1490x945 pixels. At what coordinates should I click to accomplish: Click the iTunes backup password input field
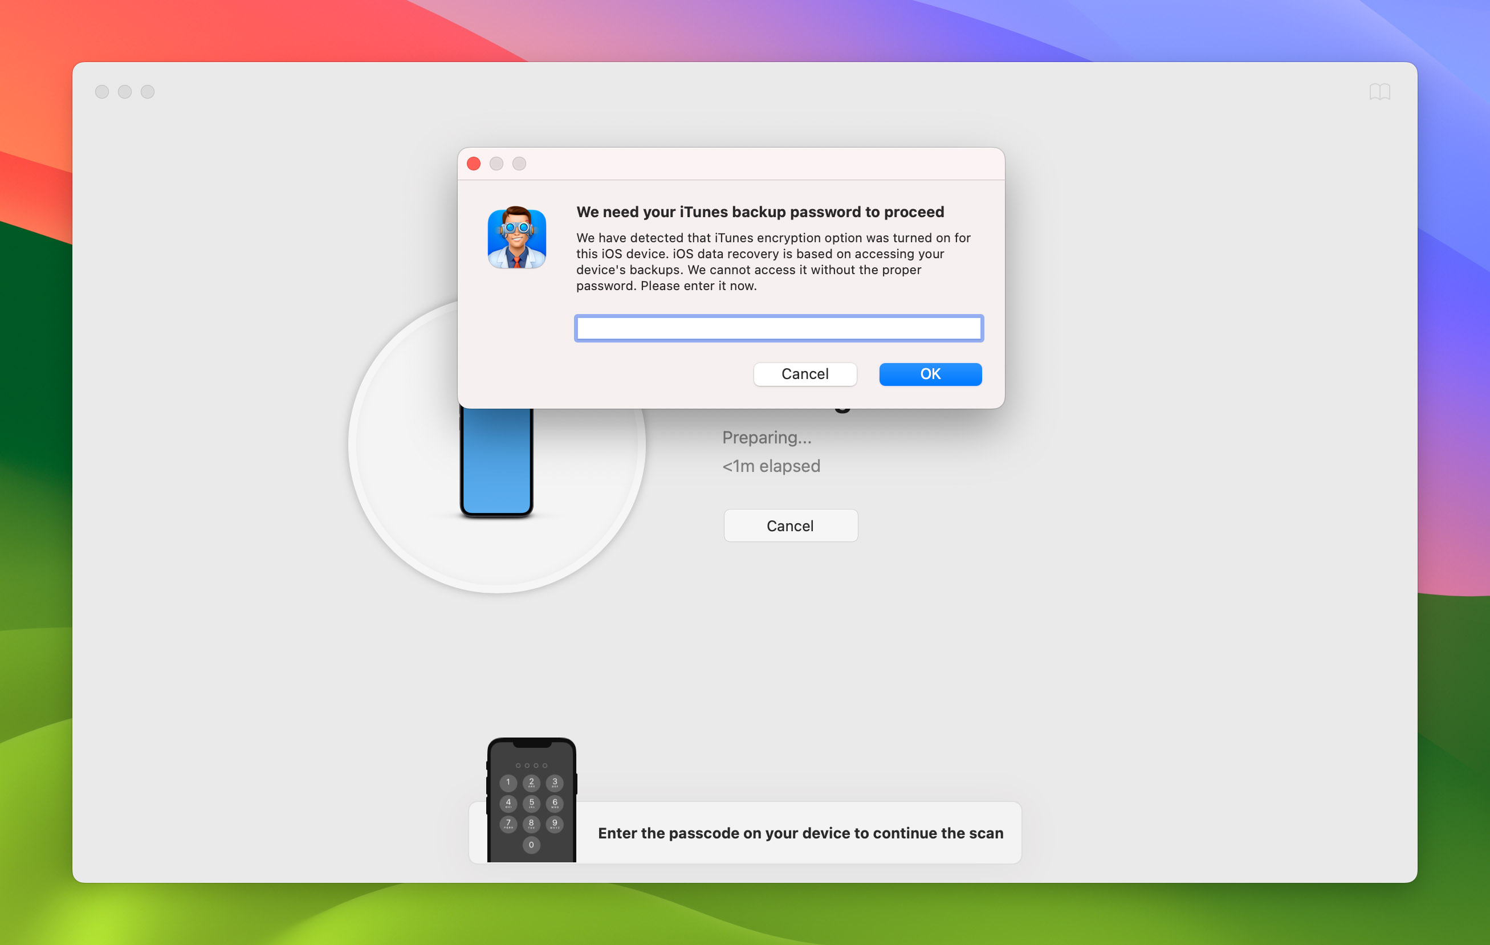(x=779, y=328)
